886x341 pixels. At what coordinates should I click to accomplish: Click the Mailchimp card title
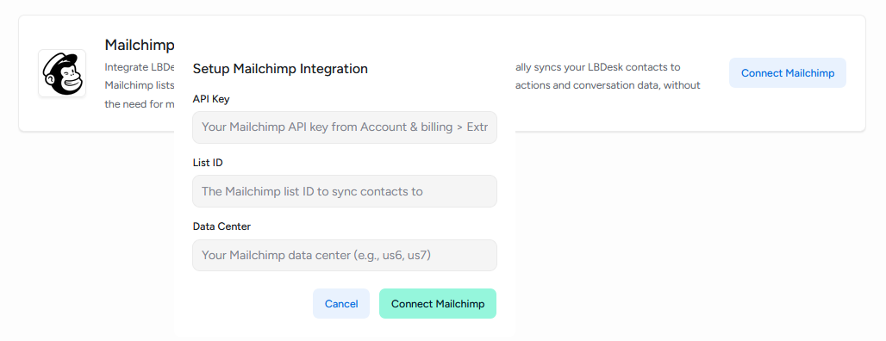(x=140, y=45)
